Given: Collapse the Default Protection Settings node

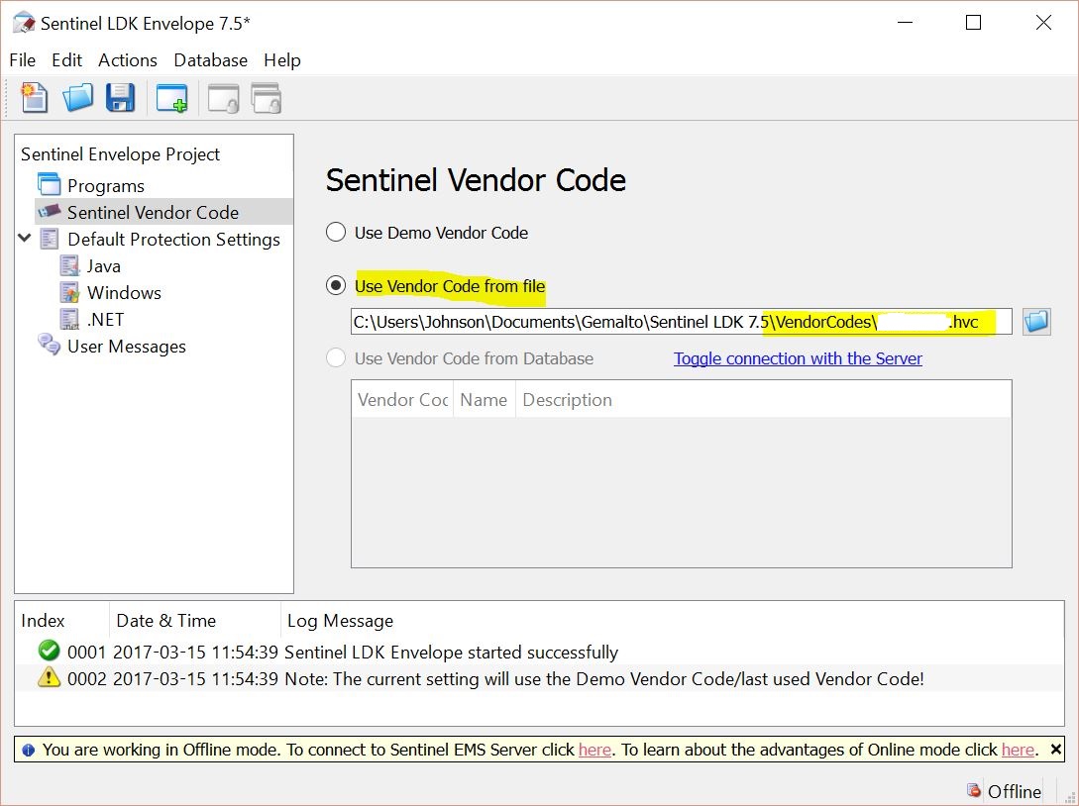Looking at the screenshot, I should point(25,239).
